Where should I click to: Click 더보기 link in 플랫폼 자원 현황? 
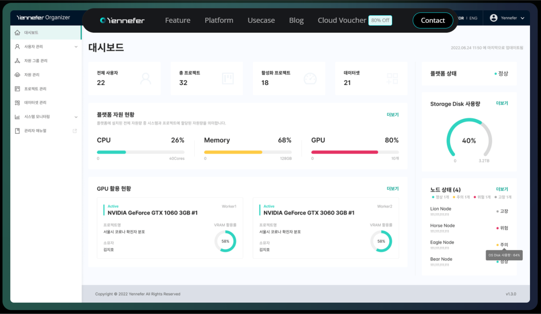(392, 115)
